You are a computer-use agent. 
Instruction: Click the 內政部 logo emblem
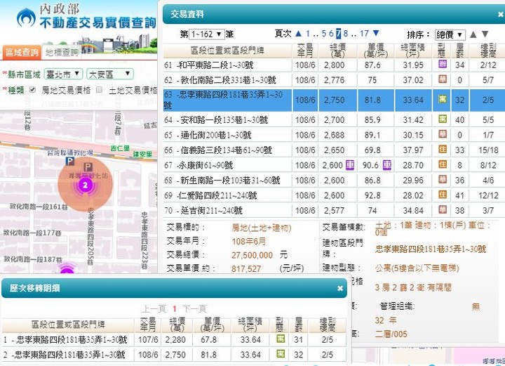[x=26, y=18]
